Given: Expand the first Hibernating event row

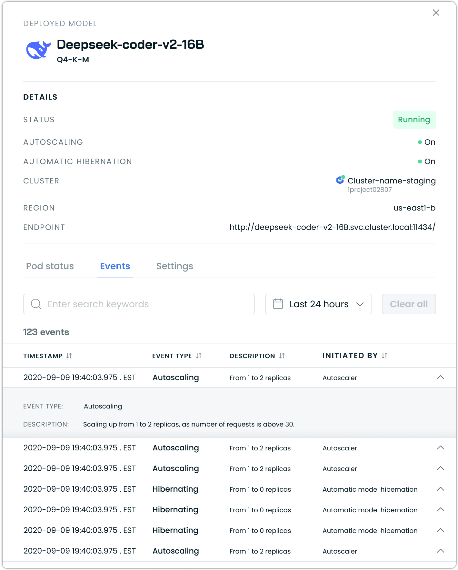Looking at the screenshot, I should click(x=441, y=489).
